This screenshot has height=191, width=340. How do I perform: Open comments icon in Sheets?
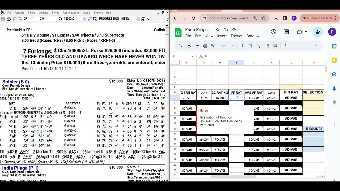point(286,32)
